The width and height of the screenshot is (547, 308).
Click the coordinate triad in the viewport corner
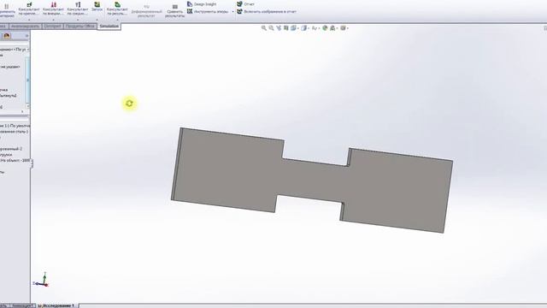click(x=42, y=281)
